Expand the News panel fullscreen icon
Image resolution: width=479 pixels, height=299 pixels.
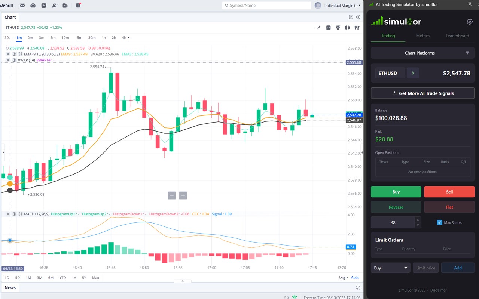click(x=358, y=288)
